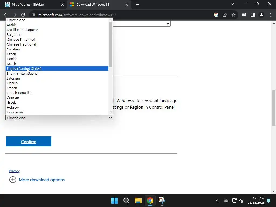
Task: Bookmark this page with the star icon
Action: [x=233, y=15]
